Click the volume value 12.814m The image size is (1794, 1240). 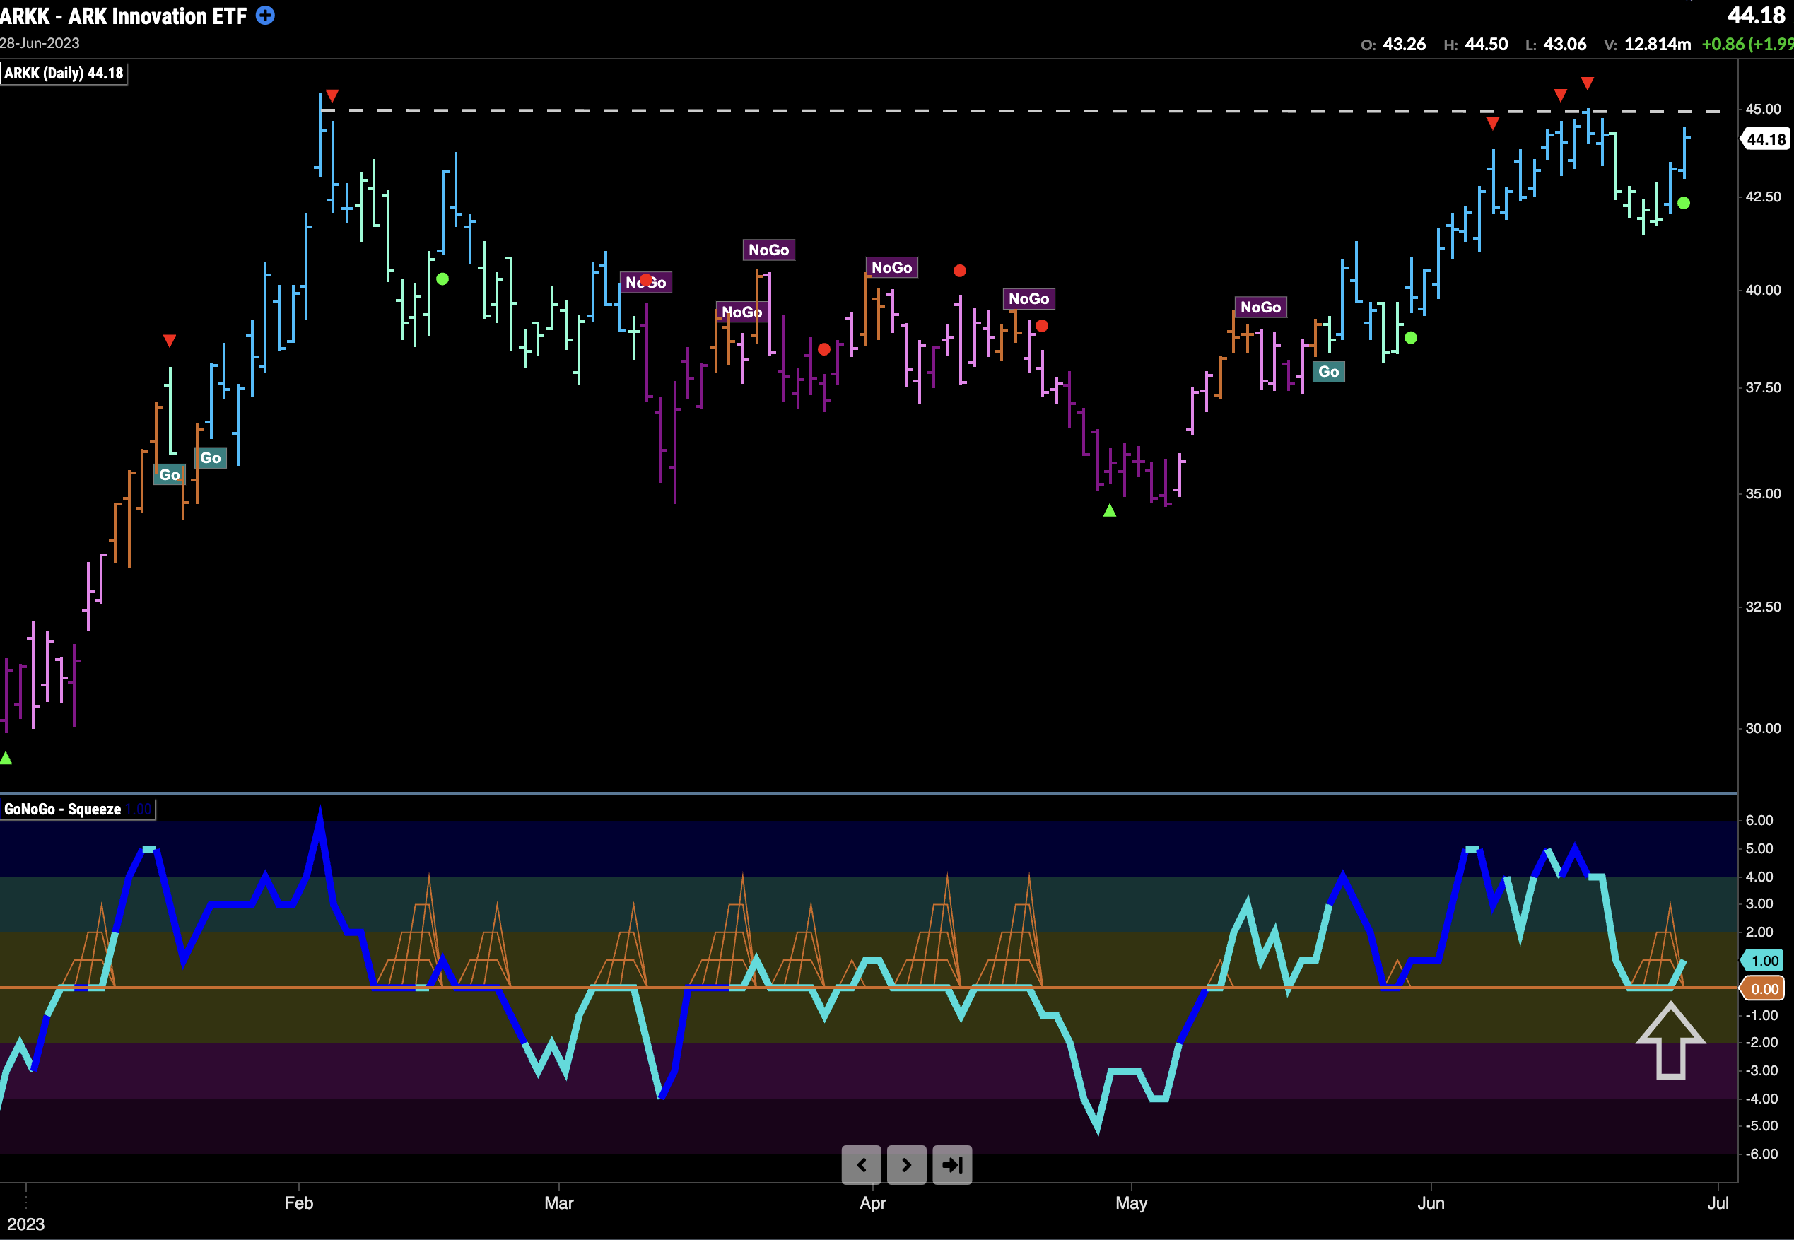pyautogui.click(x=1658, y=45)
